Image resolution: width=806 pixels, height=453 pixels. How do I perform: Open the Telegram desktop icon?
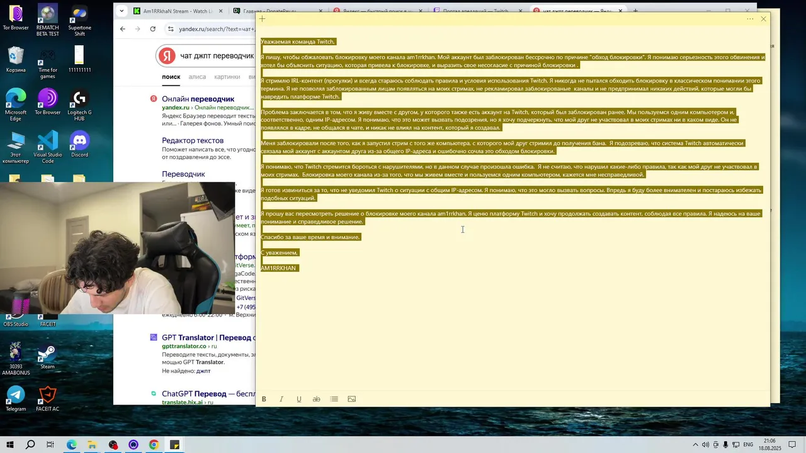(x=16, y=398)
